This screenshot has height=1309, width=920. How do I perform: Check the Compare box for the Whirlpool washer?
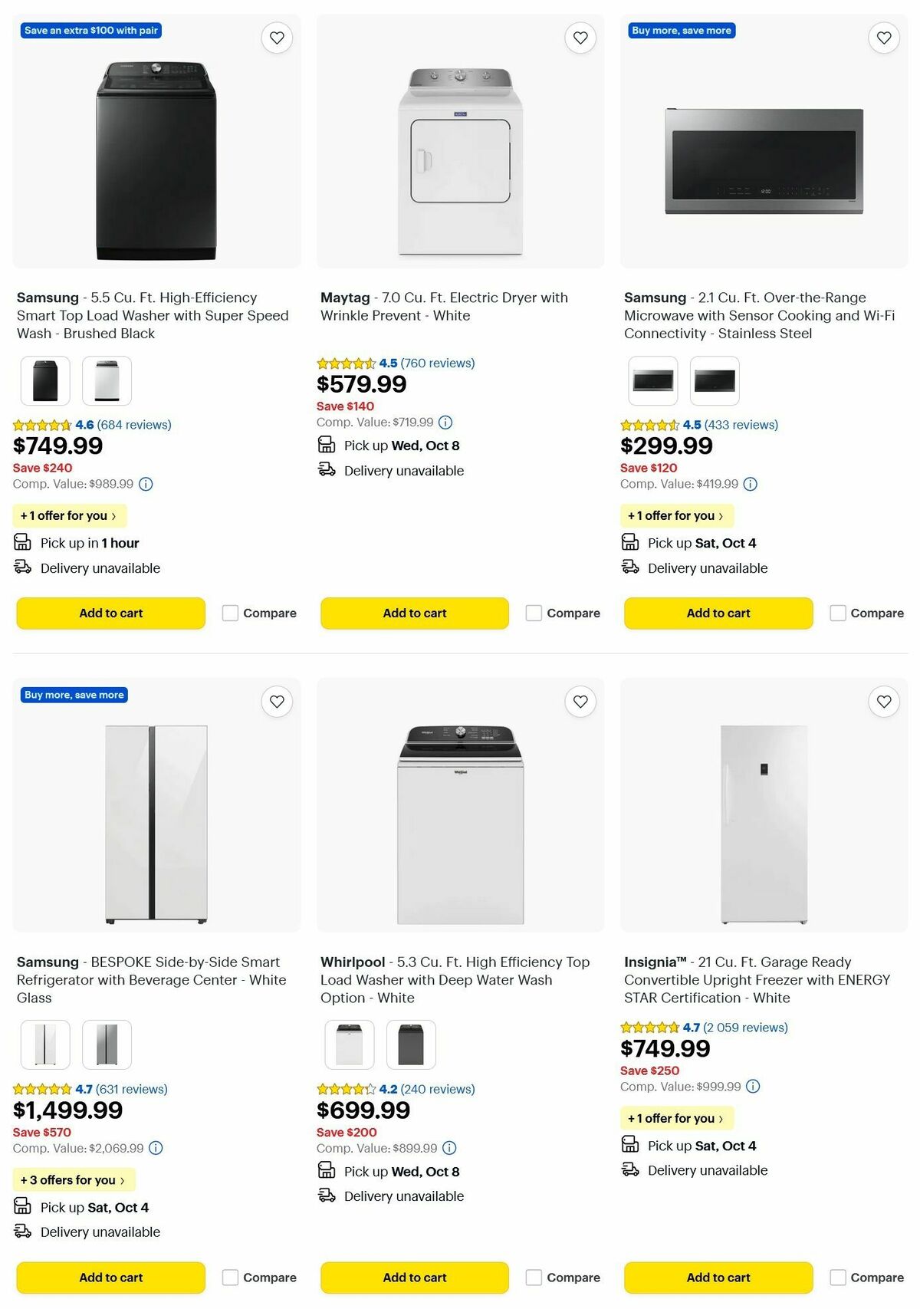(534, 1278)
